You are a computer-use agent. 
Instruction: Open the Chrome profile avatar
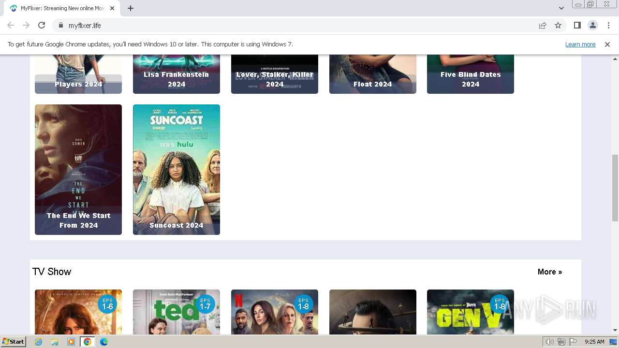(x=592, y=25)
